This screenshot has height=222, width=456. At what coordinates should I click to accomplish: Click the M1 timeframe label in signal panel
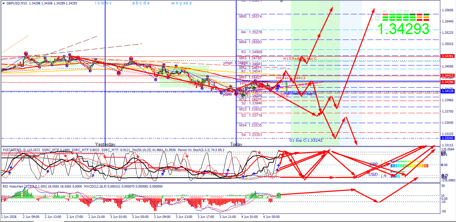tap(385, 11)
